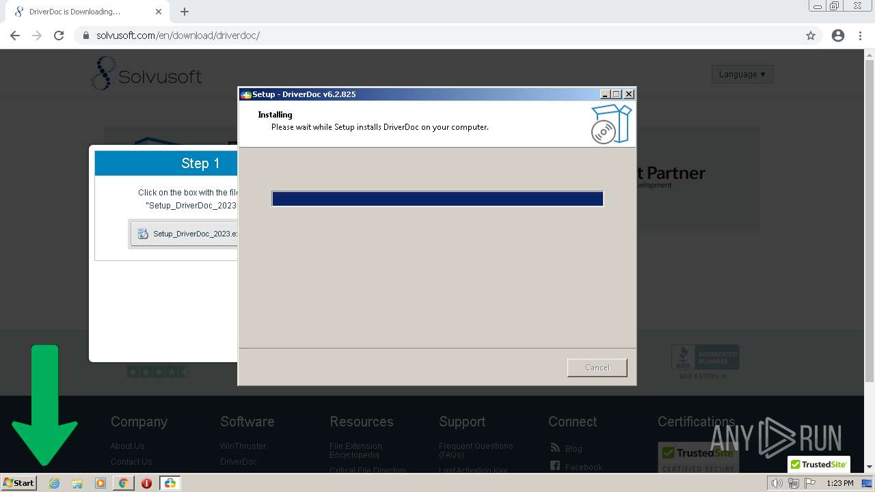875x492 pixels.
Task: Click the Trustpilot star rating
Action: [x=156, y=372]
